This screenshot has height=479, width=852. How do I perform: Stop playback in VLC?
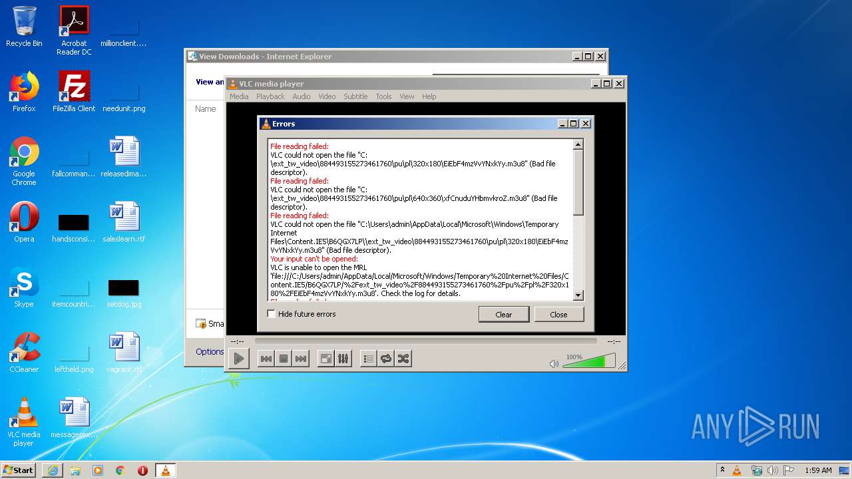[x=284, y=359]
